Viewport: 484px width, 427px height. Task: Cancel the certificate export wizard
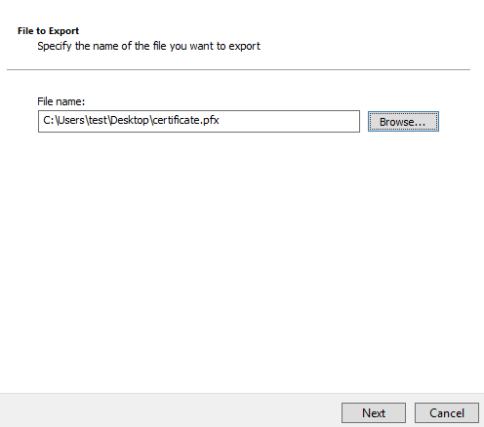[x=447, y=413]
